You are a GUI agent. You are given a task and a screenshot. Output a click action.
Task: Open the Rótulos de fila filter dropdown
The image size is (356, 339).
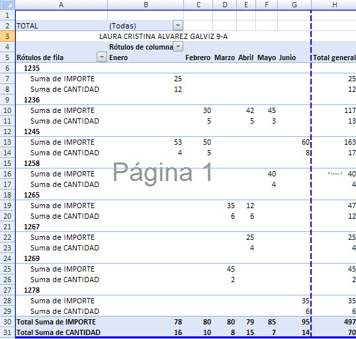click(102, 57)
